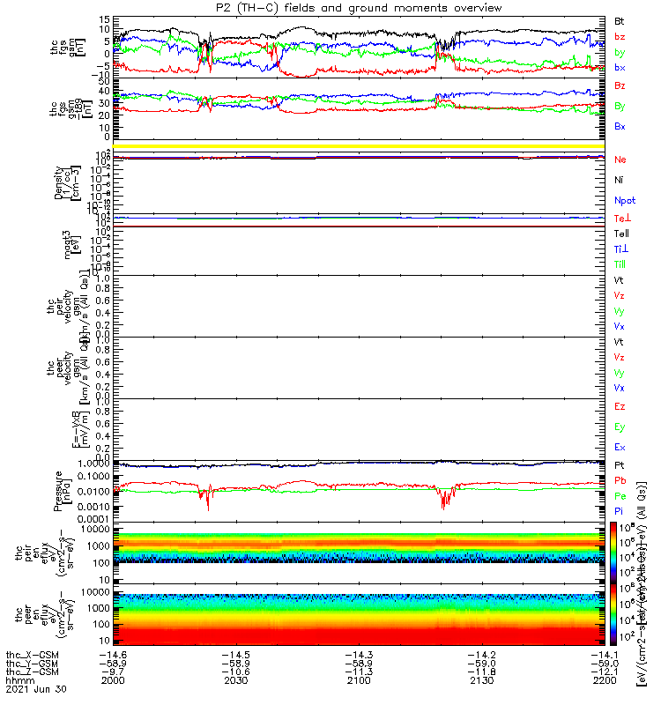Click the upper ion eflux color bar

[613, 553]
